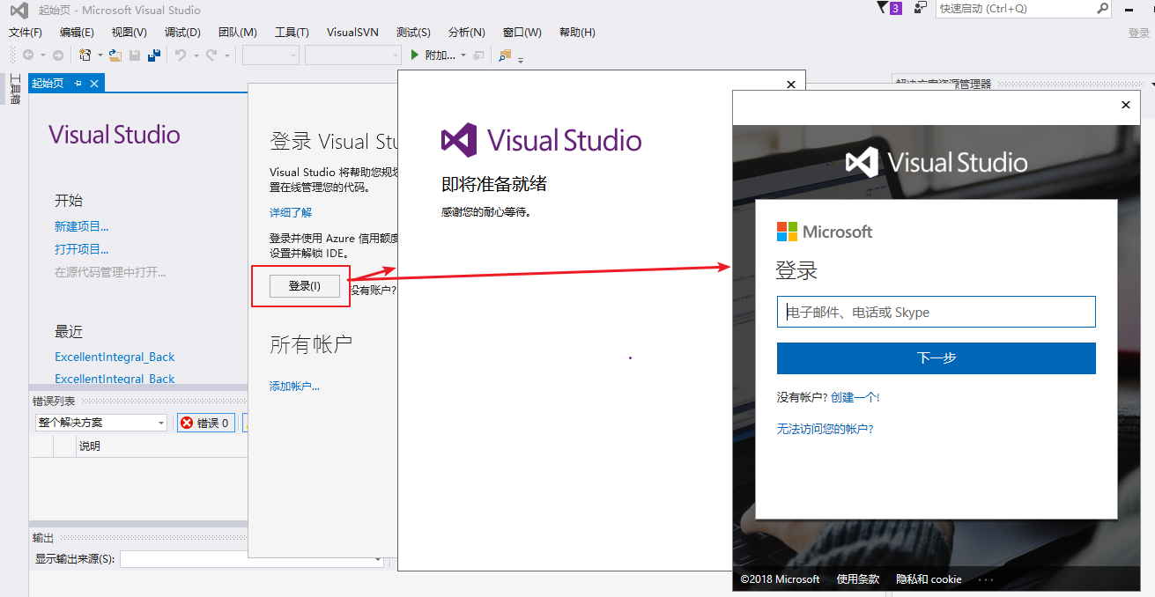Expand the Attach button dropdown arrow

click(463, 55)
